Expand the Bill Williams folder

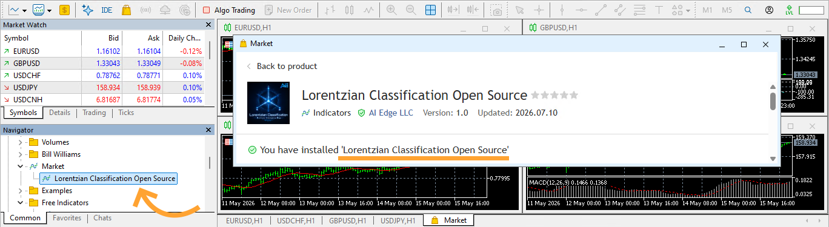[x=20, y=154]
